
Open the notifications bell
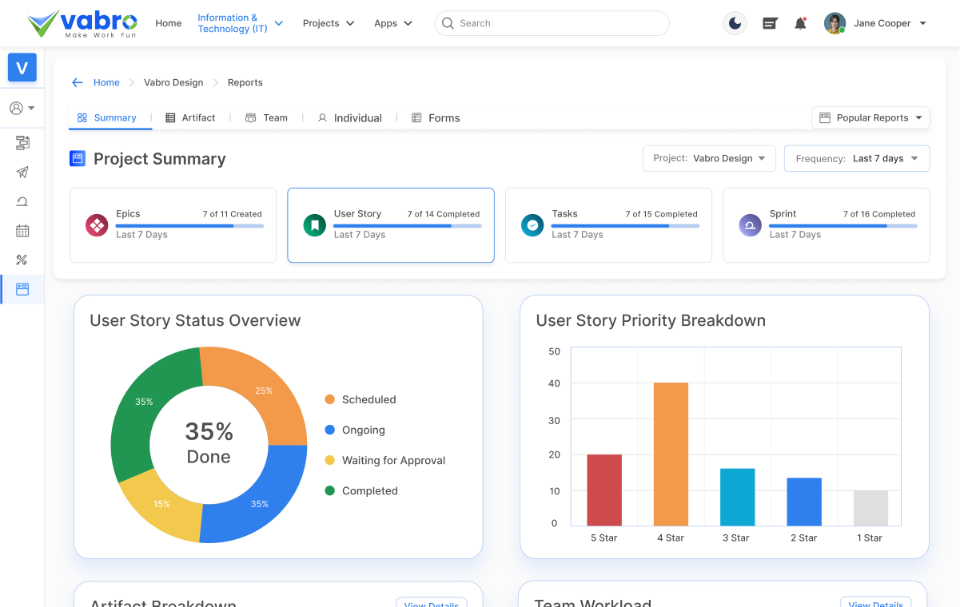[x=800, y=24]
